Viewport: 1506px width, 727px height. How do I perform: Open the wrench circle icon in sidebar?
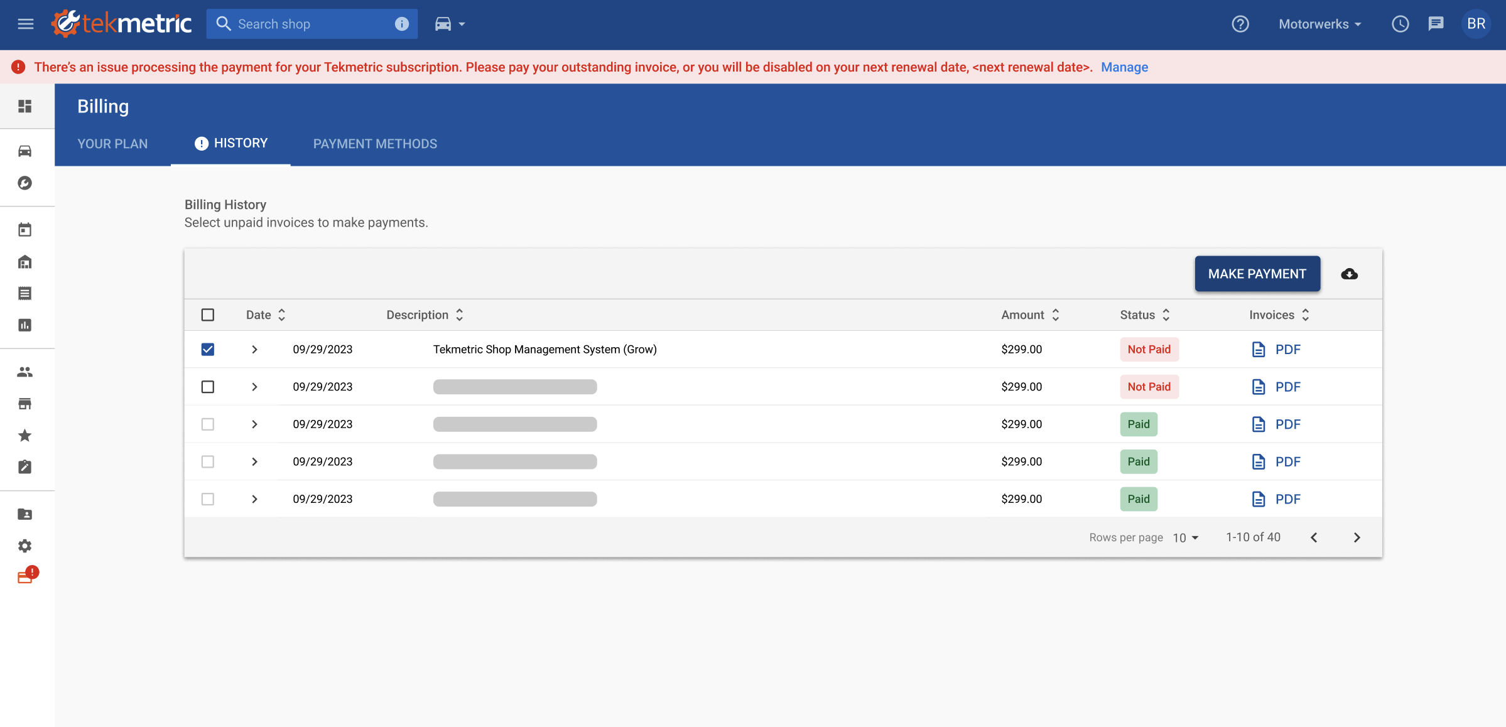point(25,183)
